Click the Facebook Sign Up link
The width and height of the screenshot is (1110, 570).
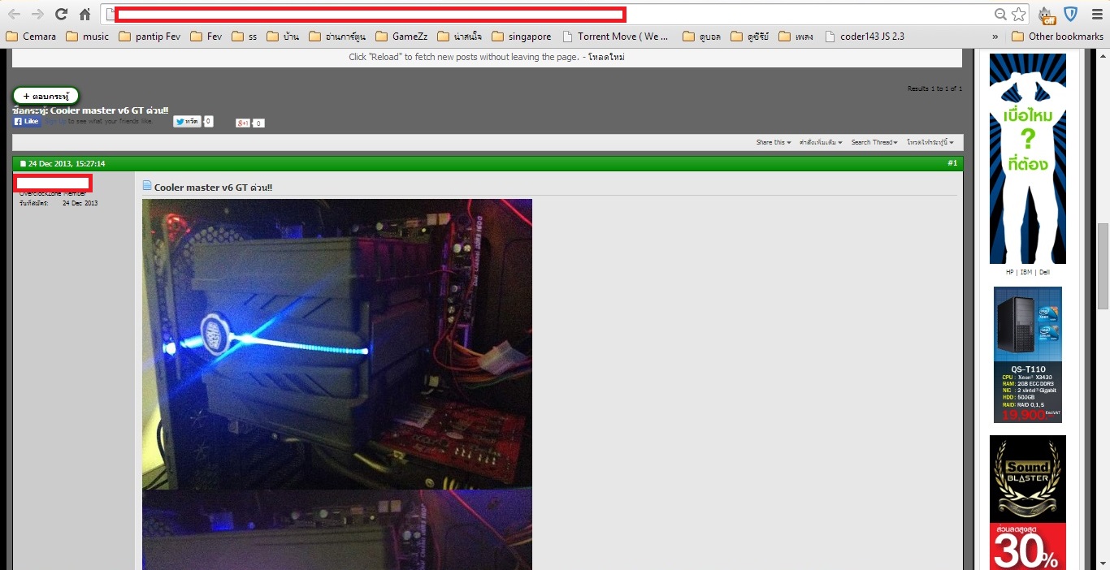(x=54, y=121)
